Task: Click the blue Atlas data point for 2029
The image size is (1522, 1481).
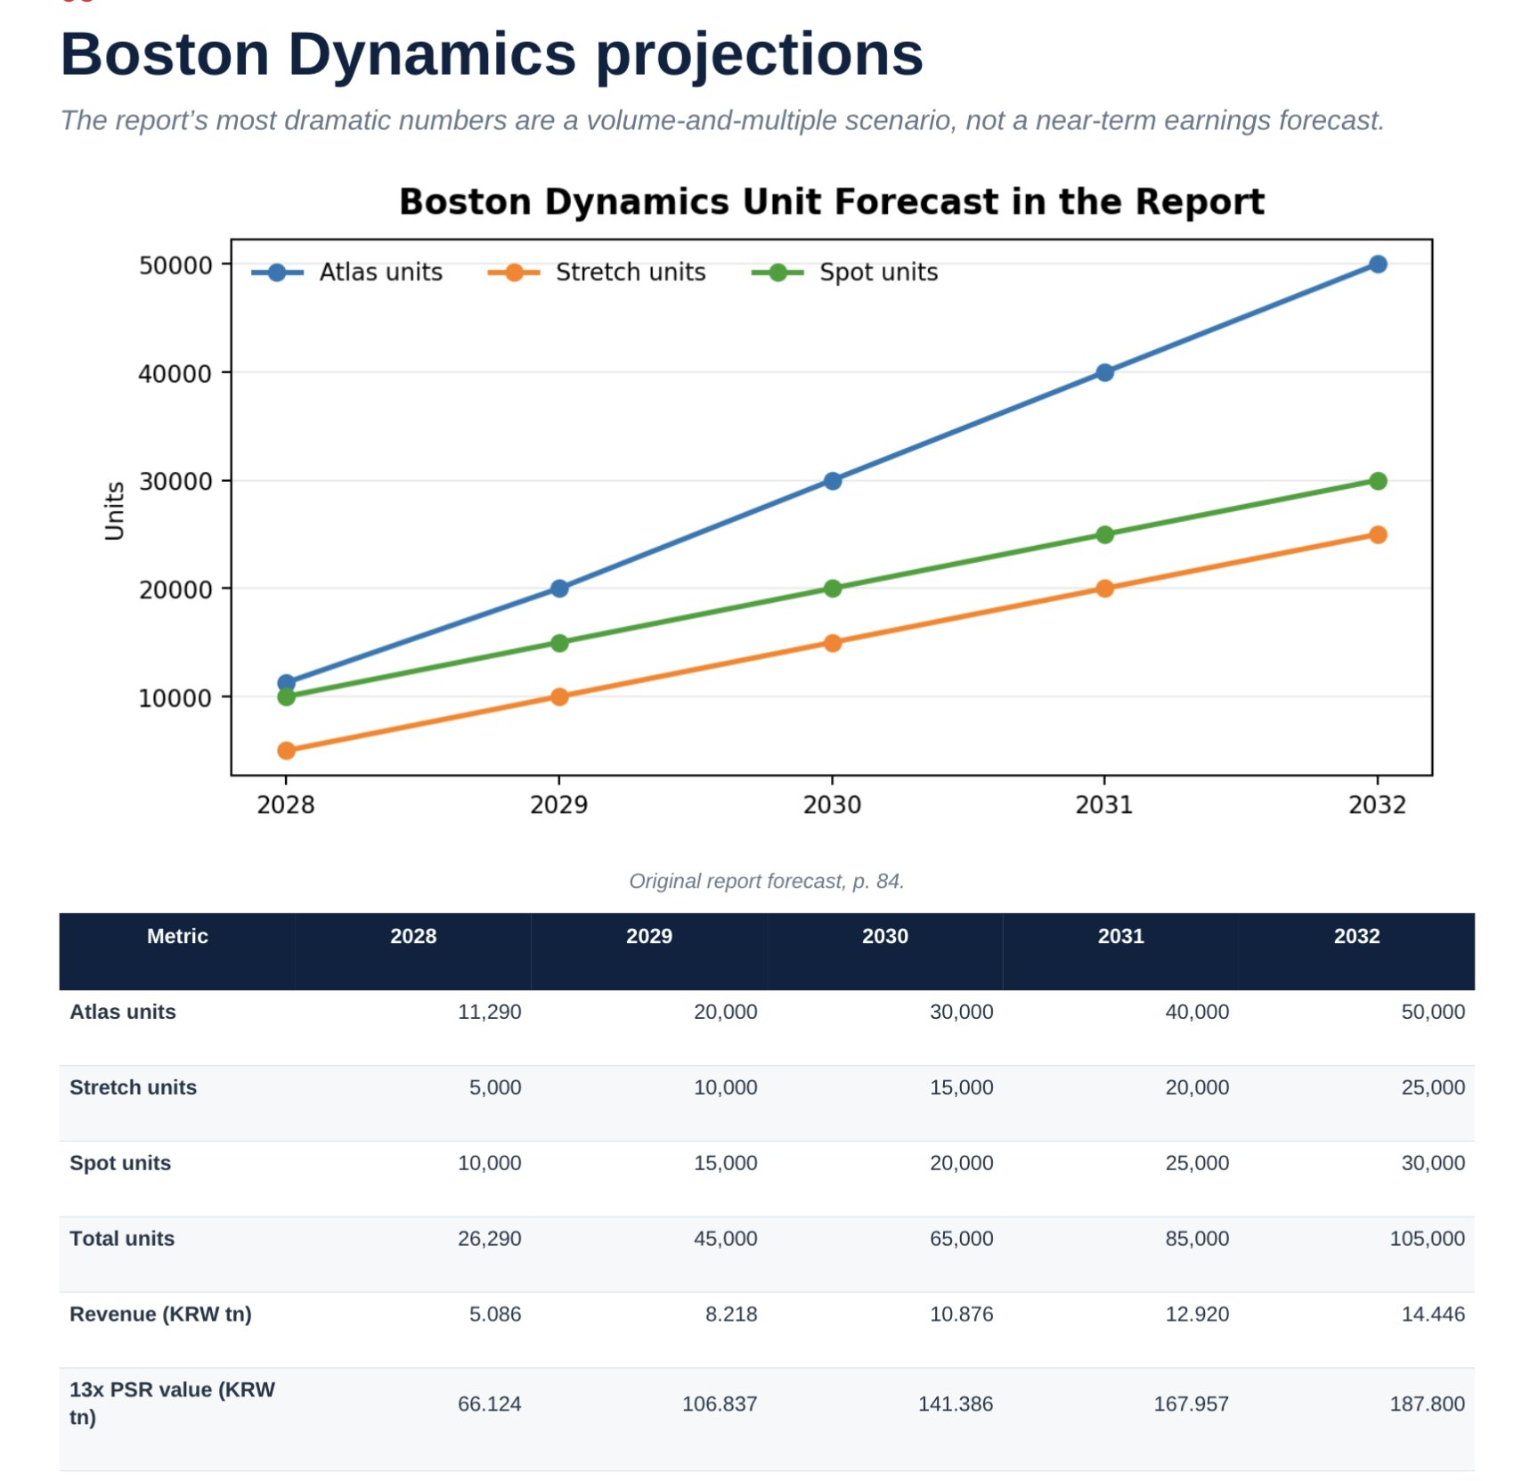Action: [559, 589]
